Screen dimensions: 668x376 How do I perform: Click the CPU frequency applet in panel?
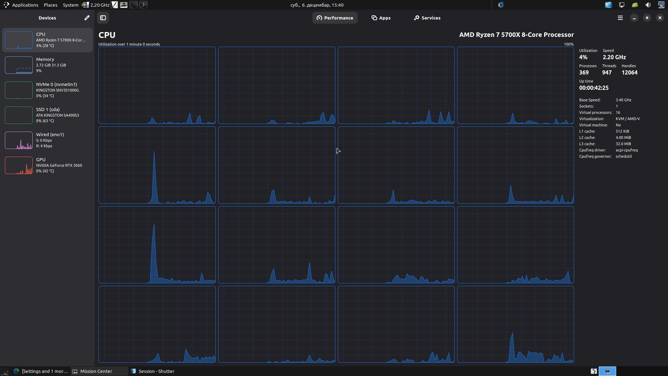tap(96, 5)
